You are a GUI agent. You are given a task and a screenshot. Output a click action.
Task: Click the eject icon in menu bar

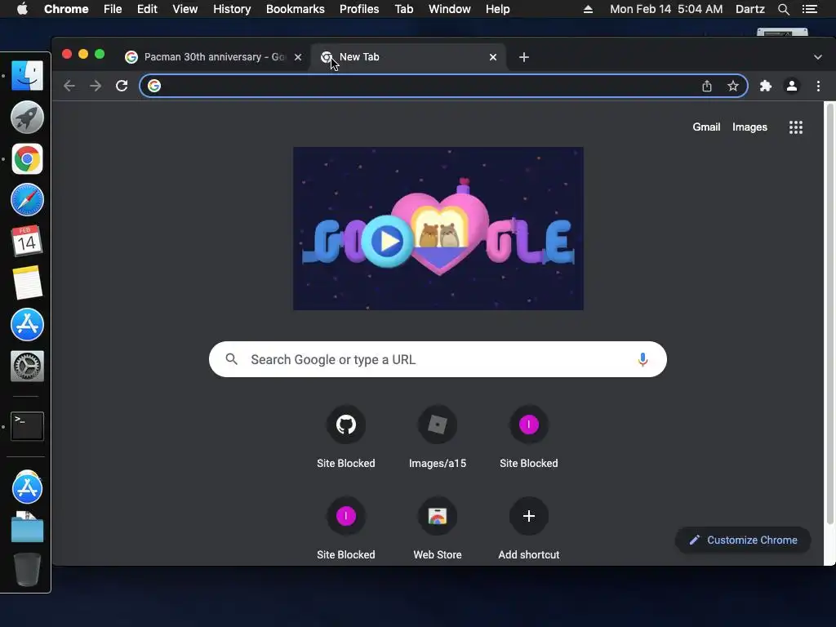pyautogui.click(x=588, y=9)
